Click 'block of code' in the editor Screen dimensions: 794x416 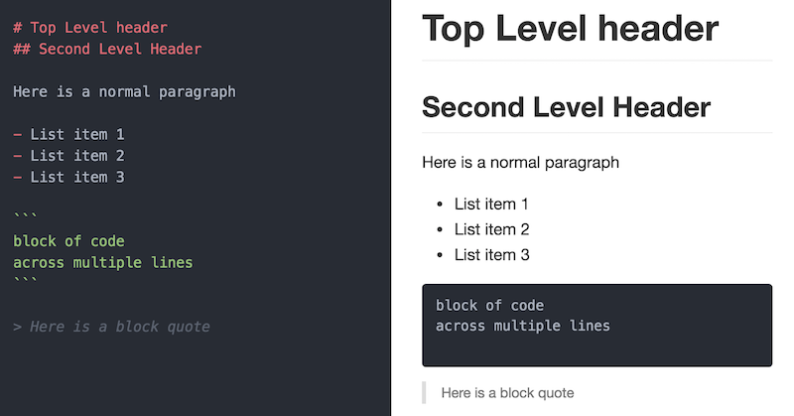coord(68,241)
